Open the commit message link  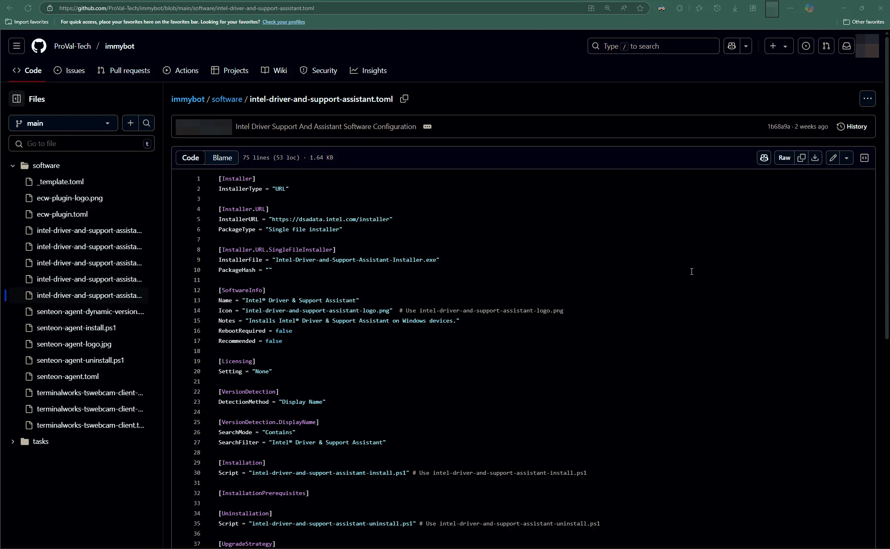[x=325, y=127]
